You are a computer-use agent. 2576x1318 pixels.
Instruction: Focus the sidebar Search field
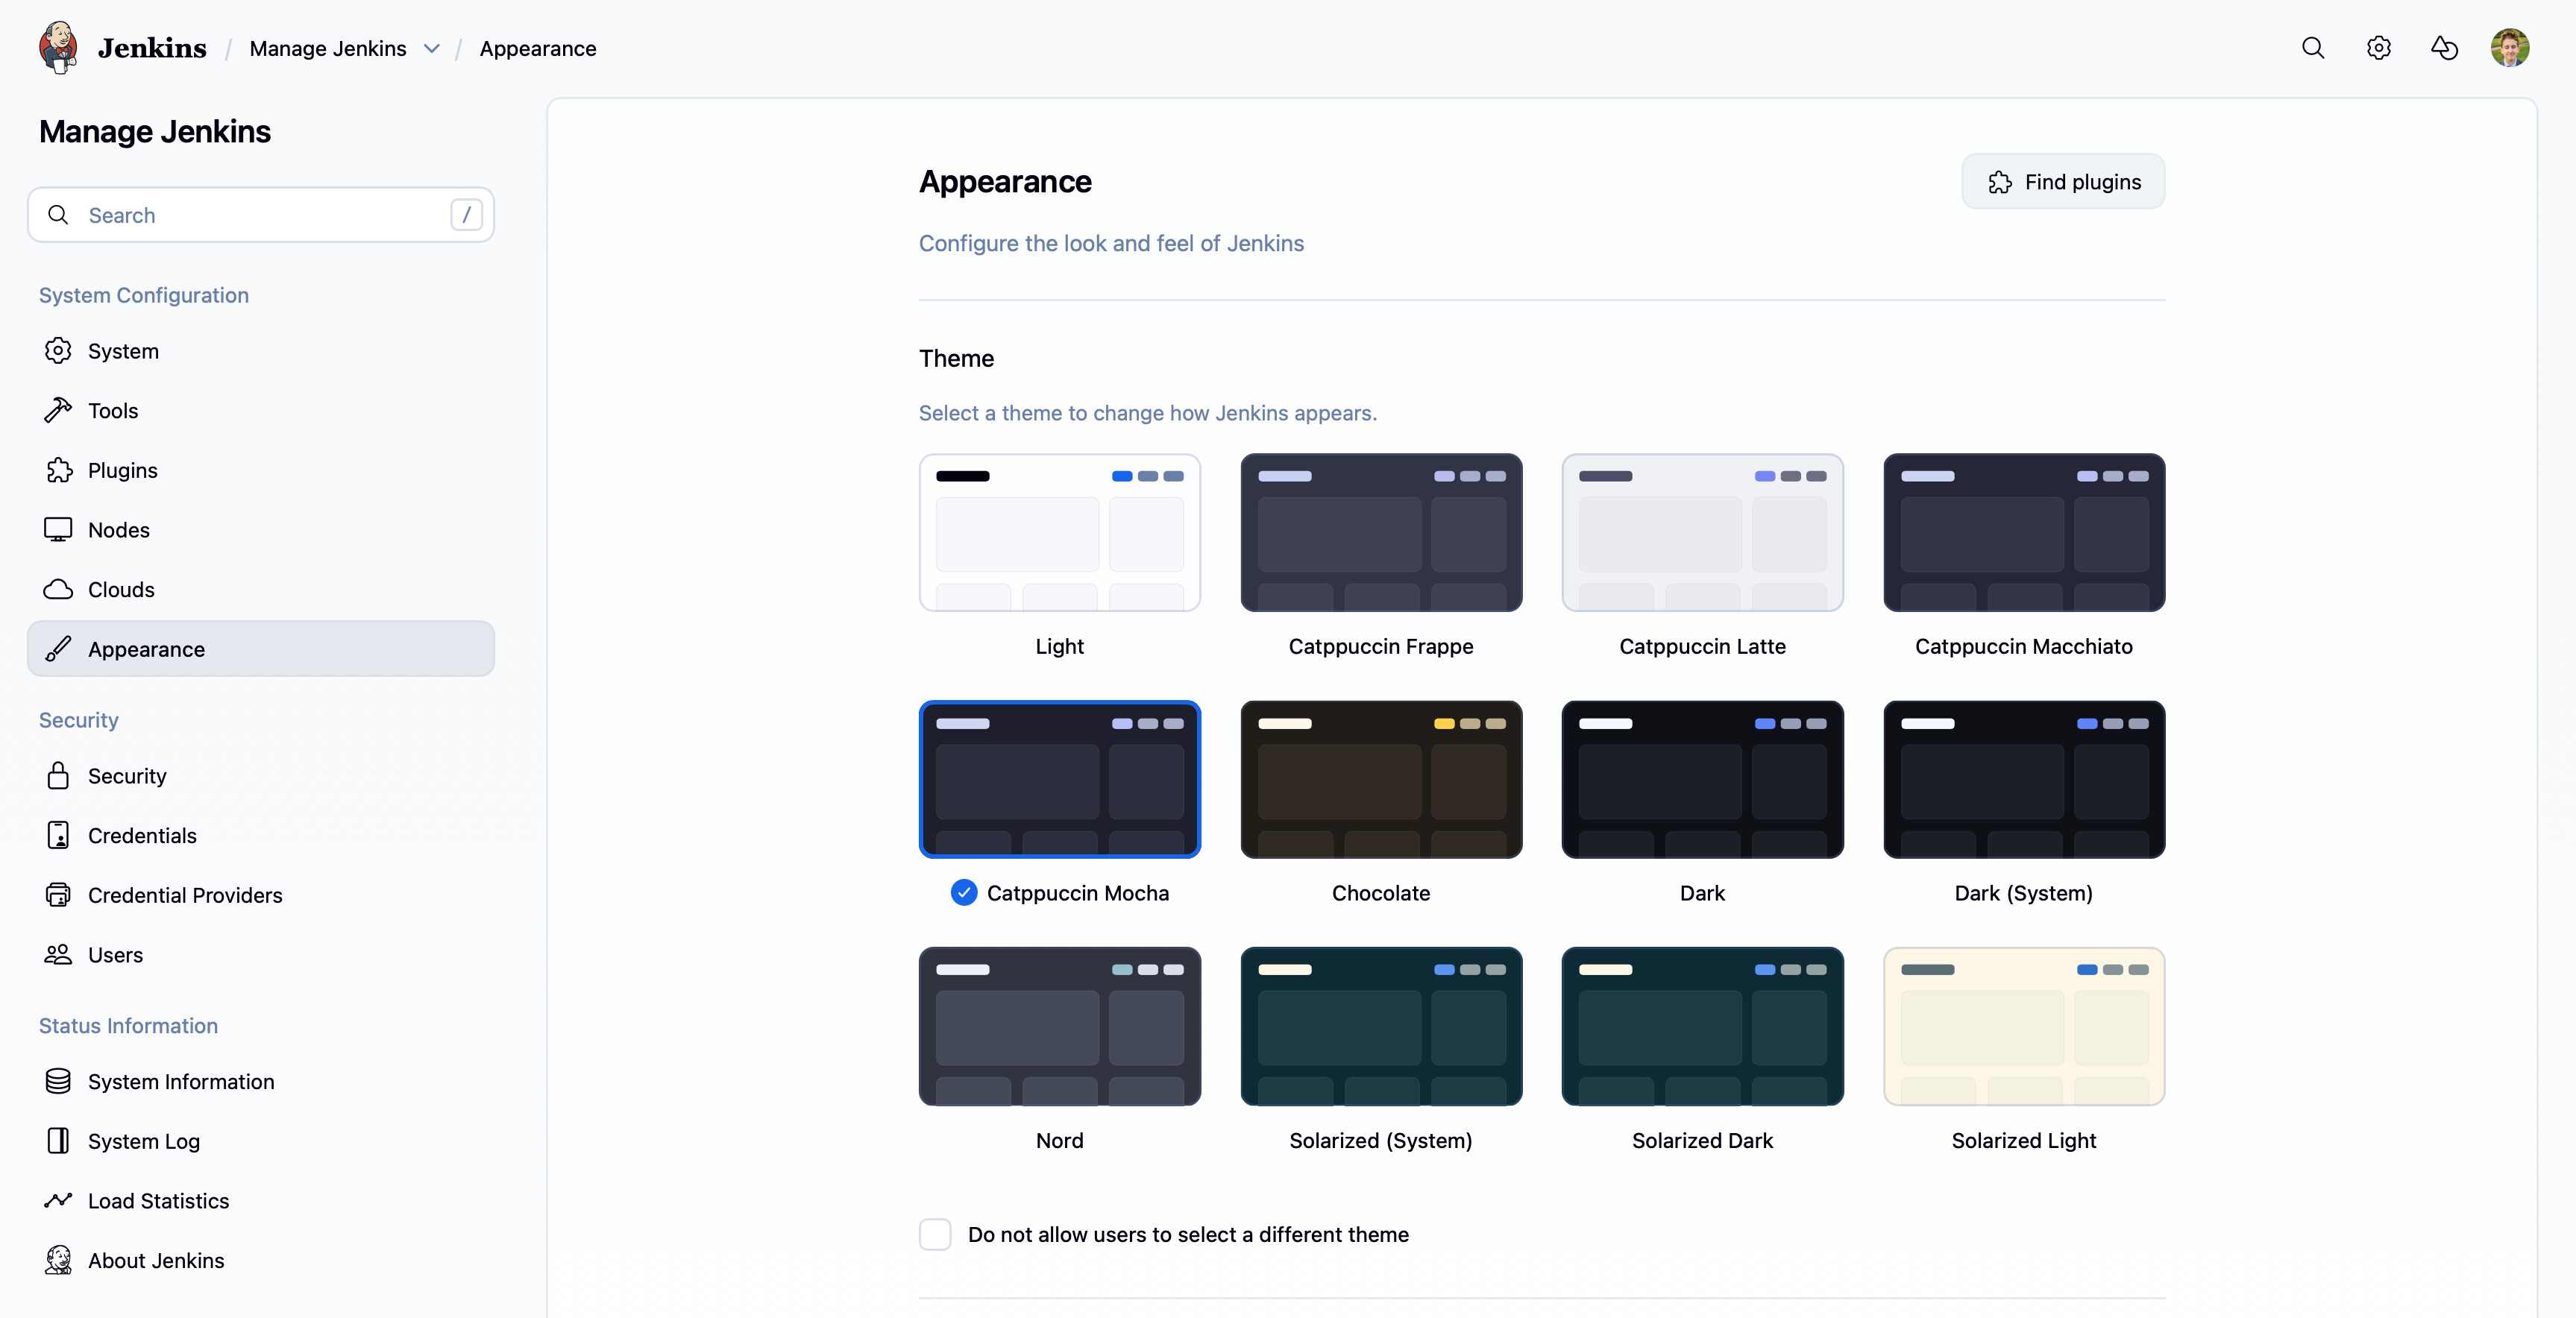262,215
